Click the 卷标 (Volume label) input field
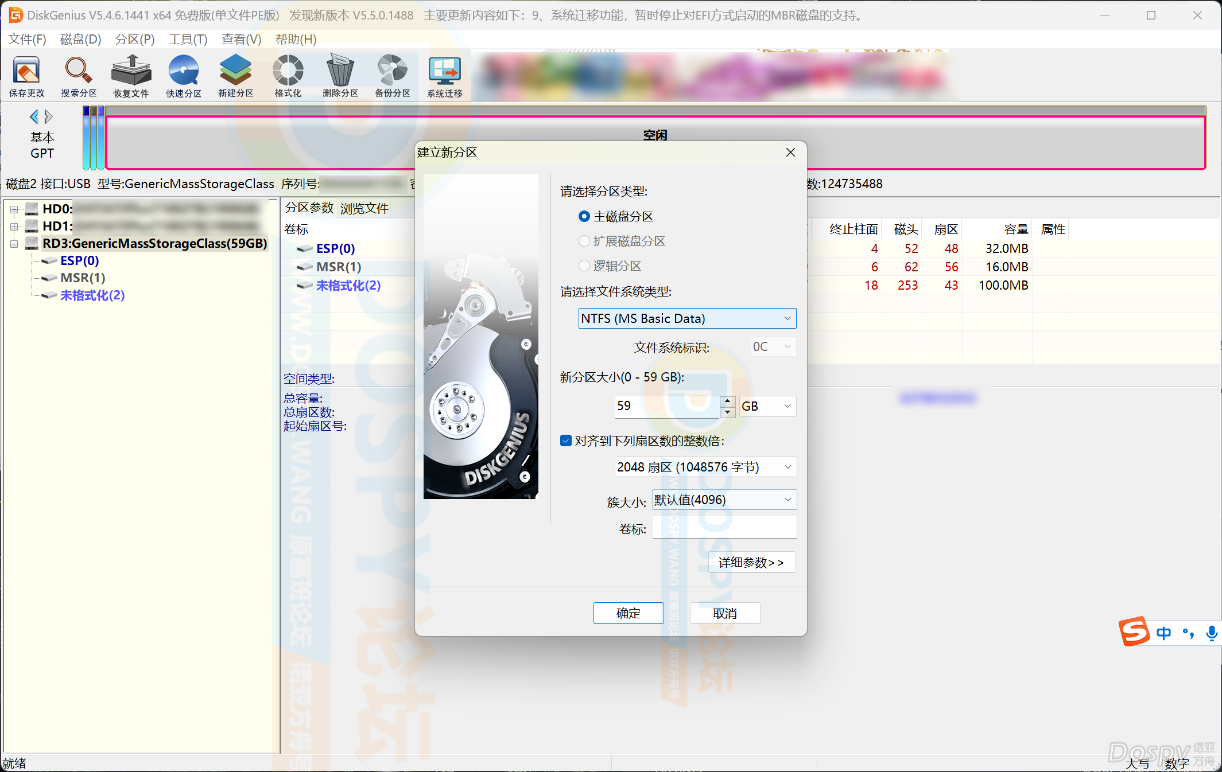Screen dimensions: 1222x772 (724, 528)
